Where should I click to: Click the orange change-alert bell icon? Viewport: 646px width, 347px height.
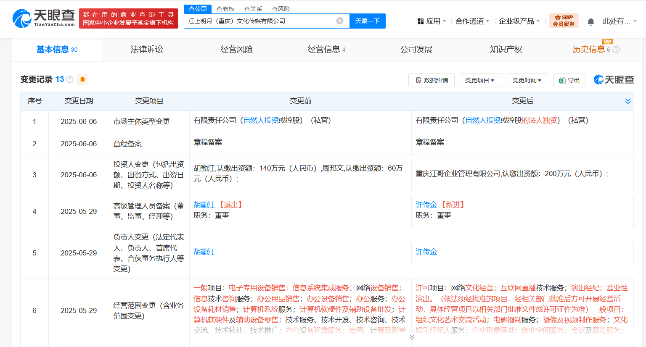[x=83, y=79]
